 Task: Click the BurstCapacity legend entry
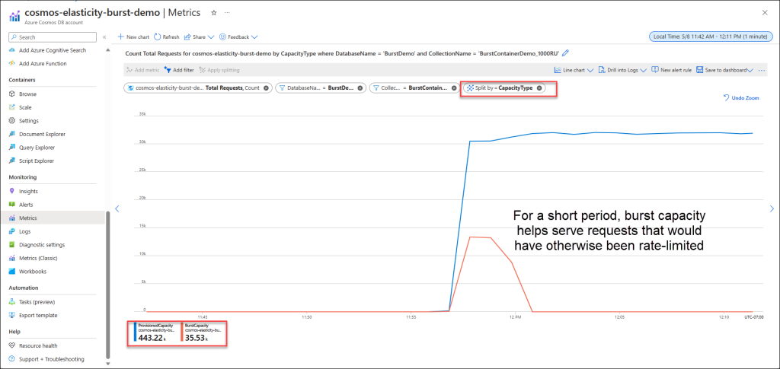click(203, 333)
